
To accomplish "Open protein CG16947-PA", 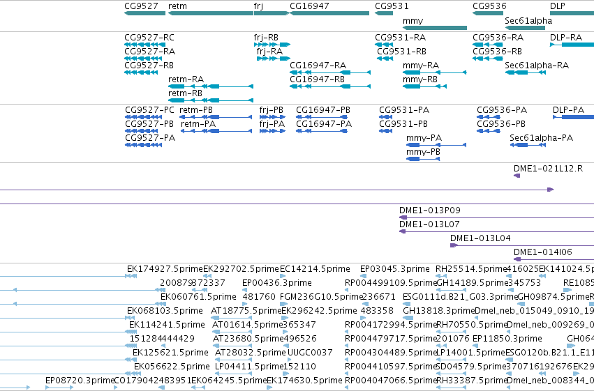I will tap(324, 124).
